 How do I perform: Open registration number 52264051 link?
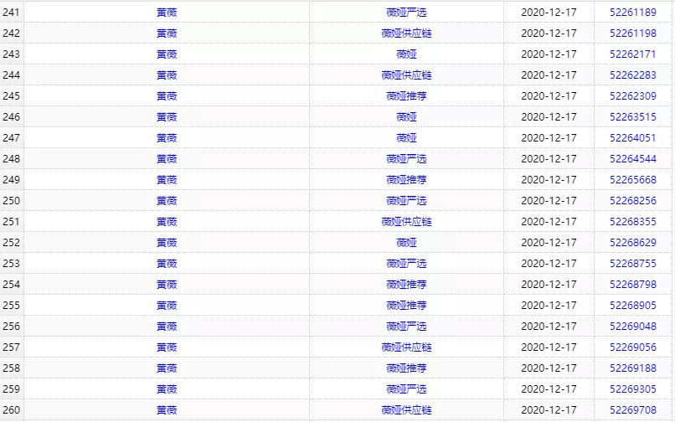[633, 138]
